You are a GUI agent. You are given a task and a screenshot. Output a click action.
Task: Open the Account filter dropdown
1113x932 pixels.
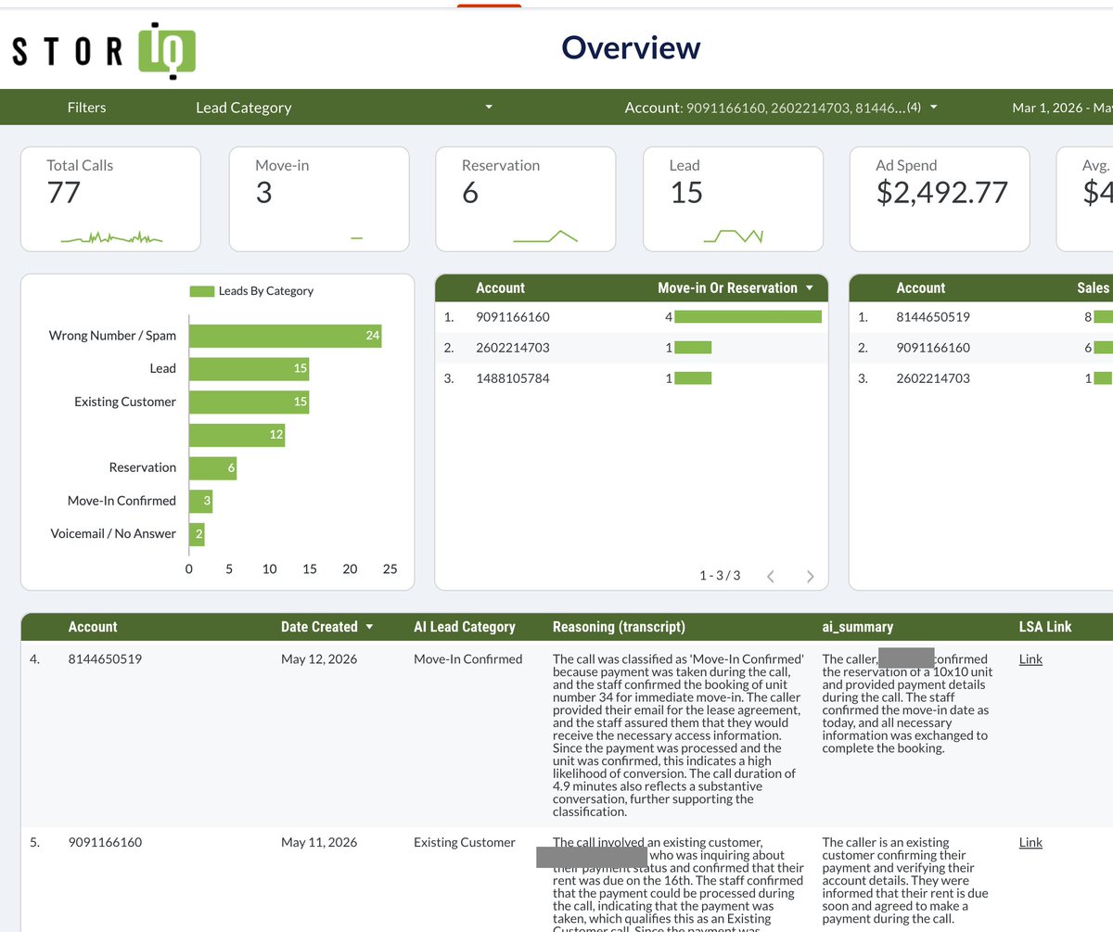[781, 108]
